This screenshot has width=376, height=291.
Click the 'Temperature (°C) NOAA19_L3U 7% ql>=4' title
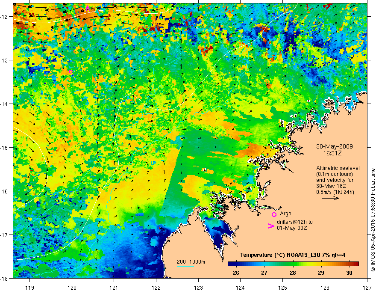click(x=293, y=255)
